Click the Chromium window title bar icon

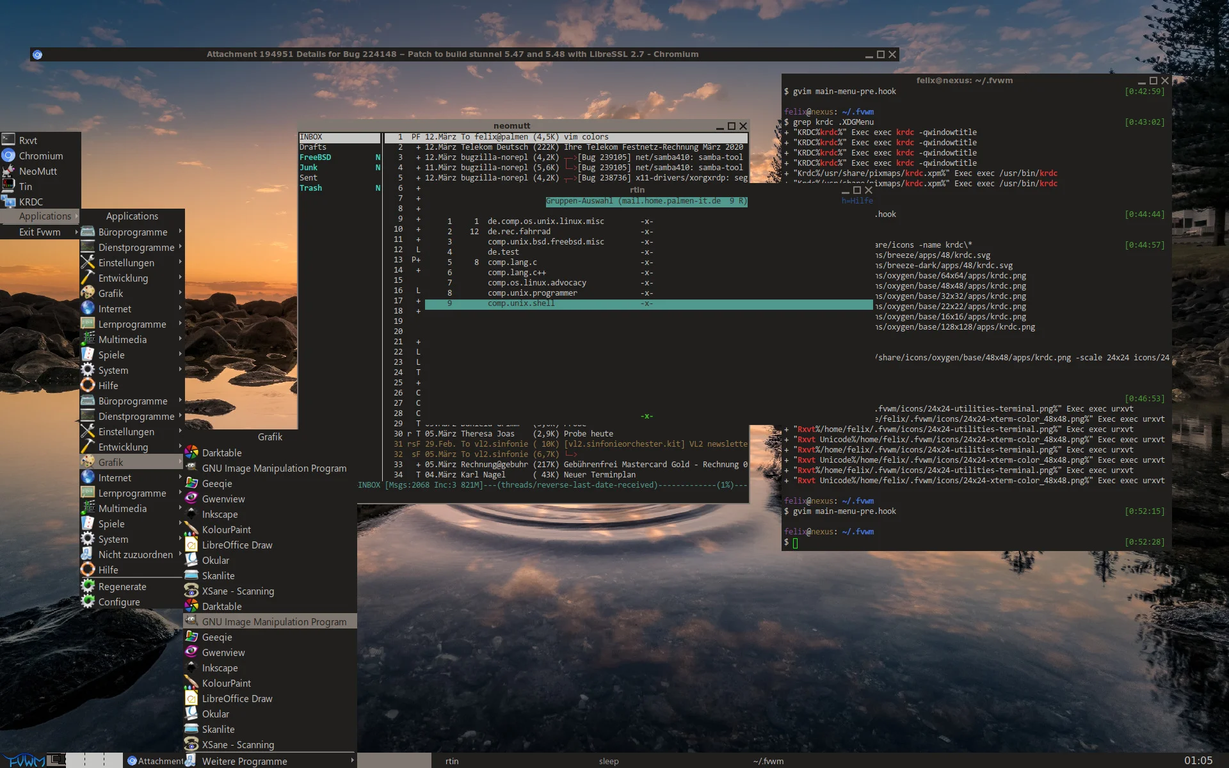(x=37, y=54)
